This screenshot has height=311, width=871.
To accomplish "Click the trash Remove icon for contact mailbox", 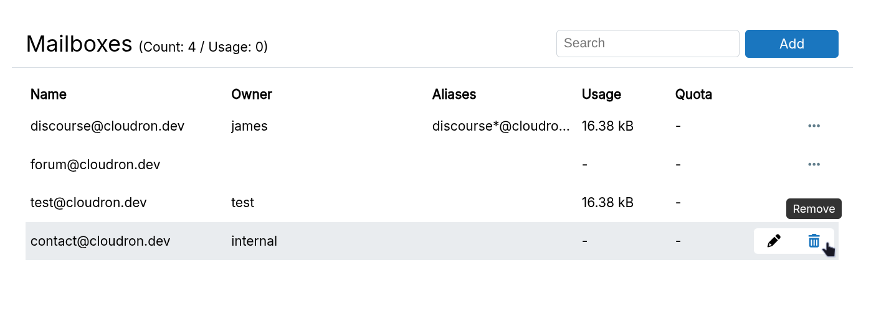I will pyautogui.click(x=814, y=241).
